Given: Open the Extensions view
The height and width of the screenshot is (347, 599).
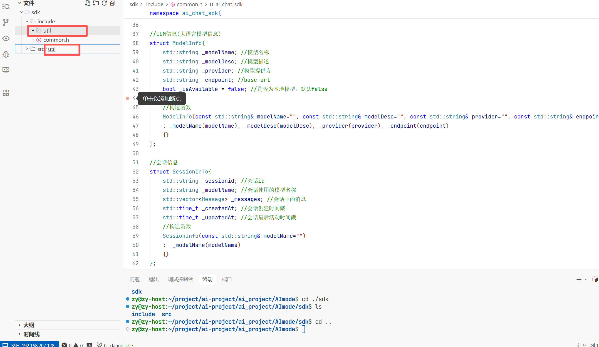Looking at the screenshot, I should click(x=6, y=93).
